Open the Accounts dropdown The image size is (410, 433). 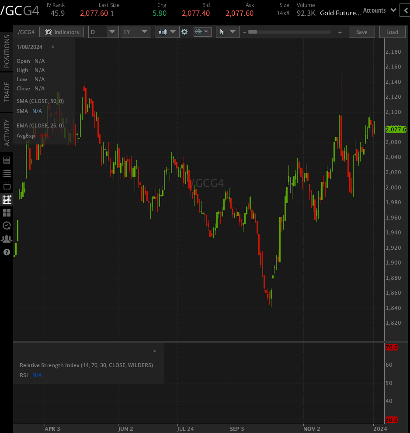pos(379,10)
